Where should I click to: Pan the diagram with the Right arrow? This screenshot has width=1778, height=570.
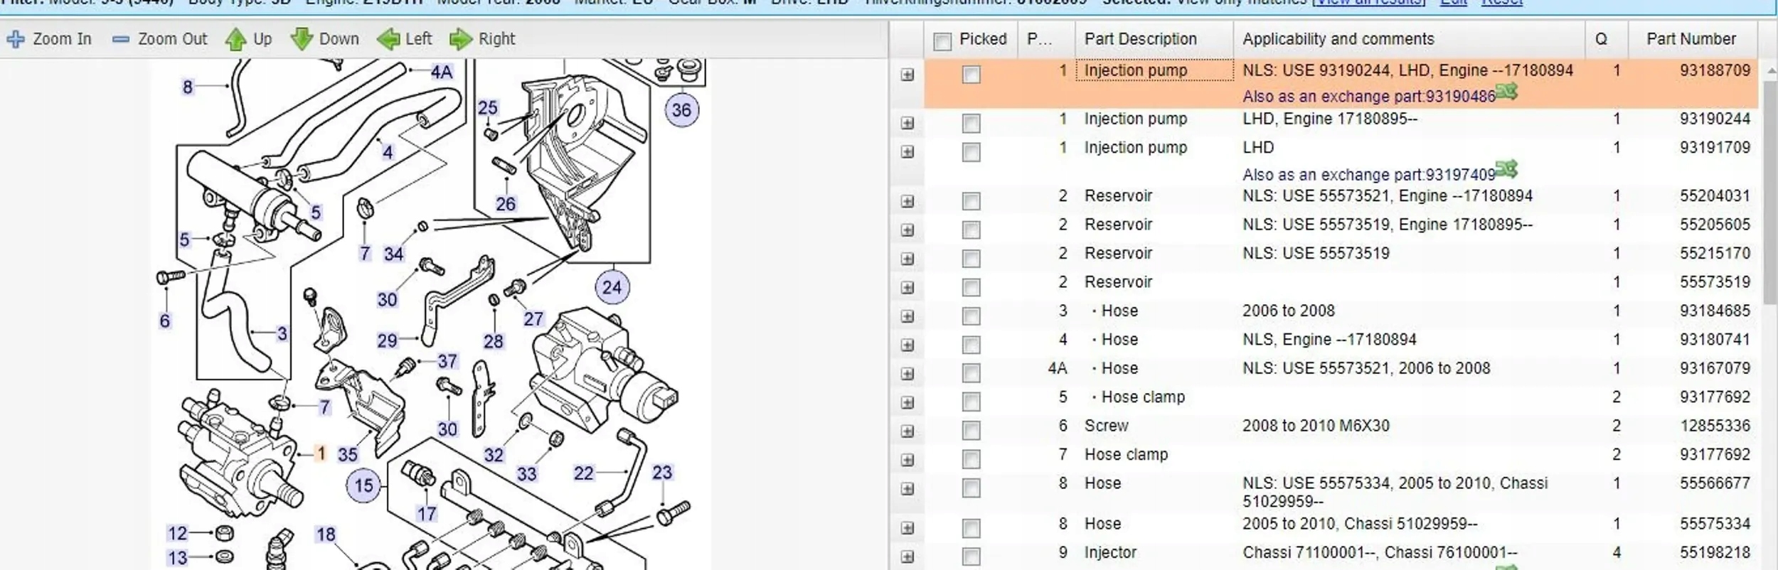pos(461,39)
